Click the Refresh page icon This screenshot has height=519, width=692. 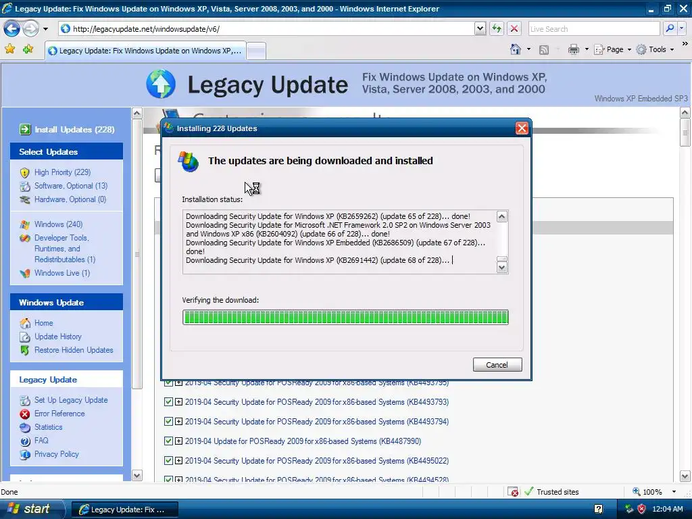497,29
